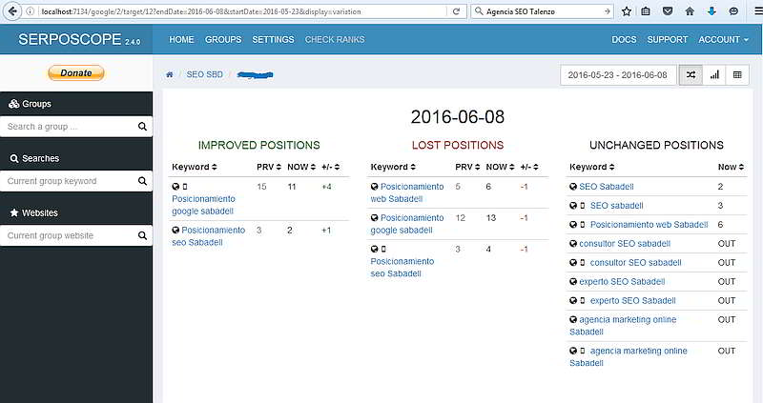Click the search icon in group search box

click(x=142, y=127)
